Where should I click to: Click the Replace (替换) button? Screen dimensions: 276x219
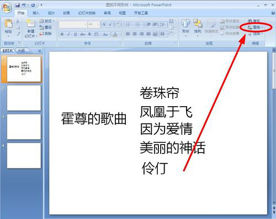click(x=255, y=28)
